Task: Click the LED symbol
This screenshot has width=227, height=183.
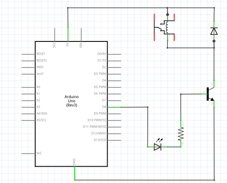Action: 158,145
